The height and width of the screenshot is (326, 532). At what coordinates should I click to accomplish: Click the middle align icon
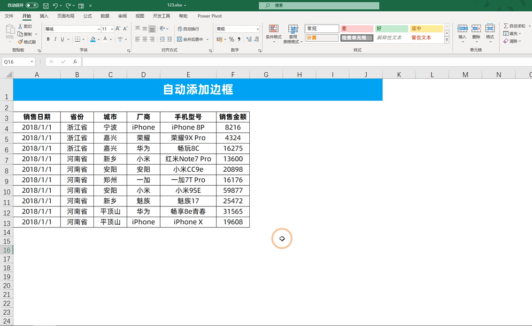click(145, 29)
